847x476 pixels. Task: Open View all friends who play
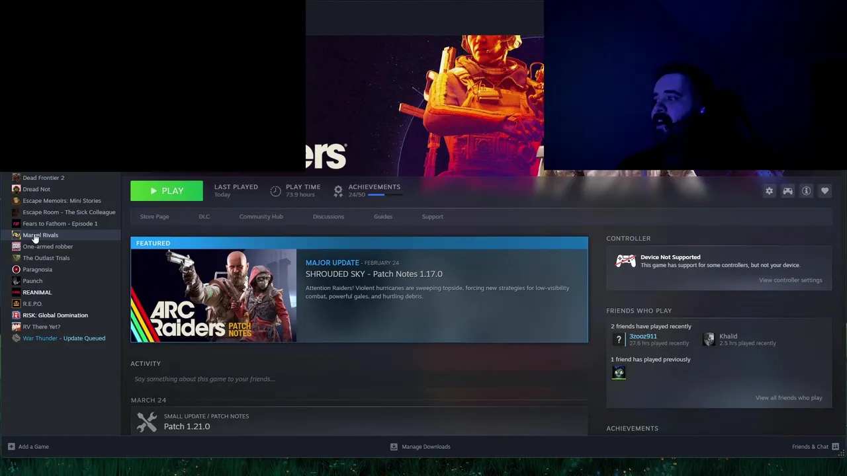[x=789, y=398]
